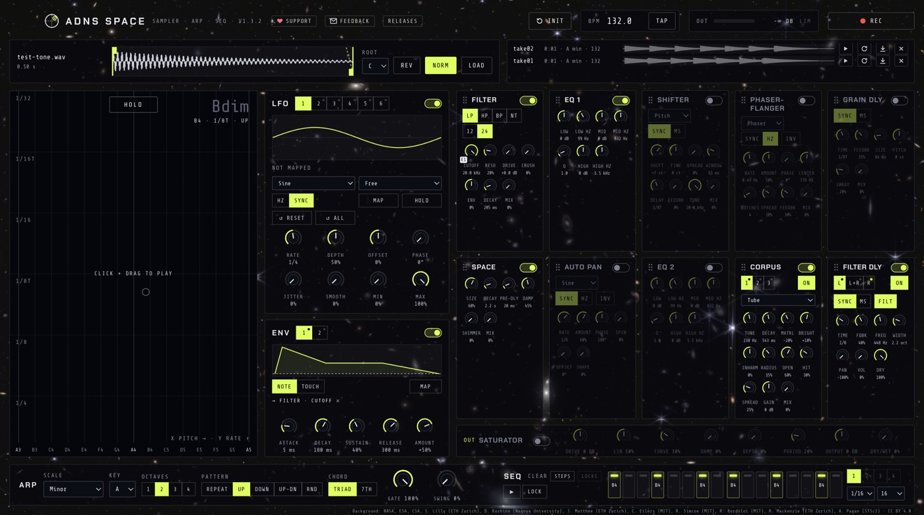Download the take02 recording
Viewport: 924px width, 515px height.
(882, 49)
